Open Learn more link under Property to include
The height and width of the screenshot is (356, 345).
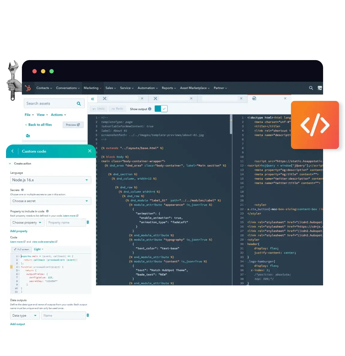click(x=70, y=216)
